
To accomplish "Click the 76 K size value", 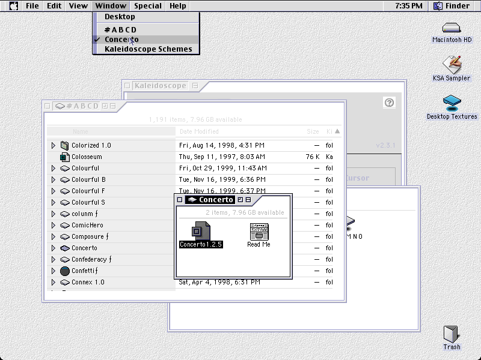I will click(x=313, y=157).
